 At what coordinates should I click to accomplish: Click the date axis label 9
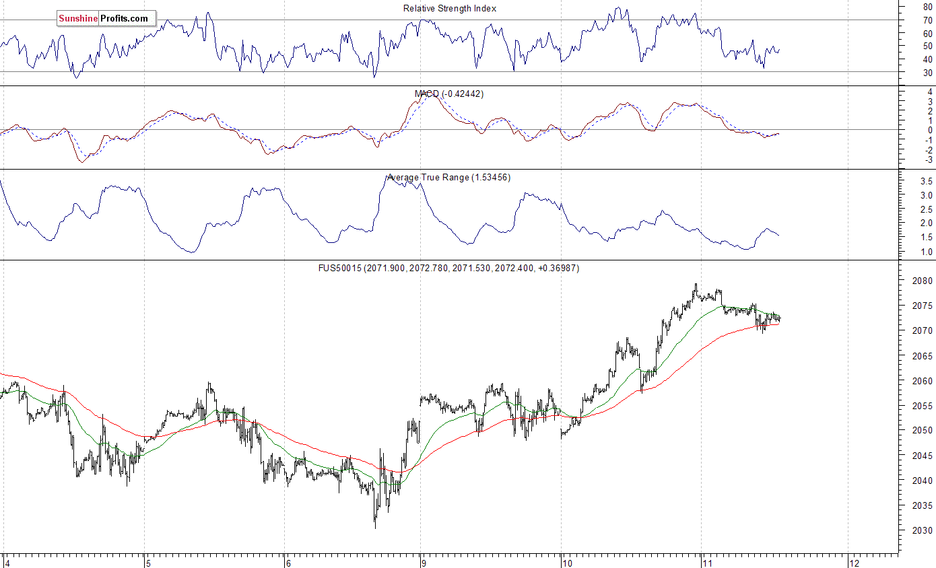click(424, 563)
